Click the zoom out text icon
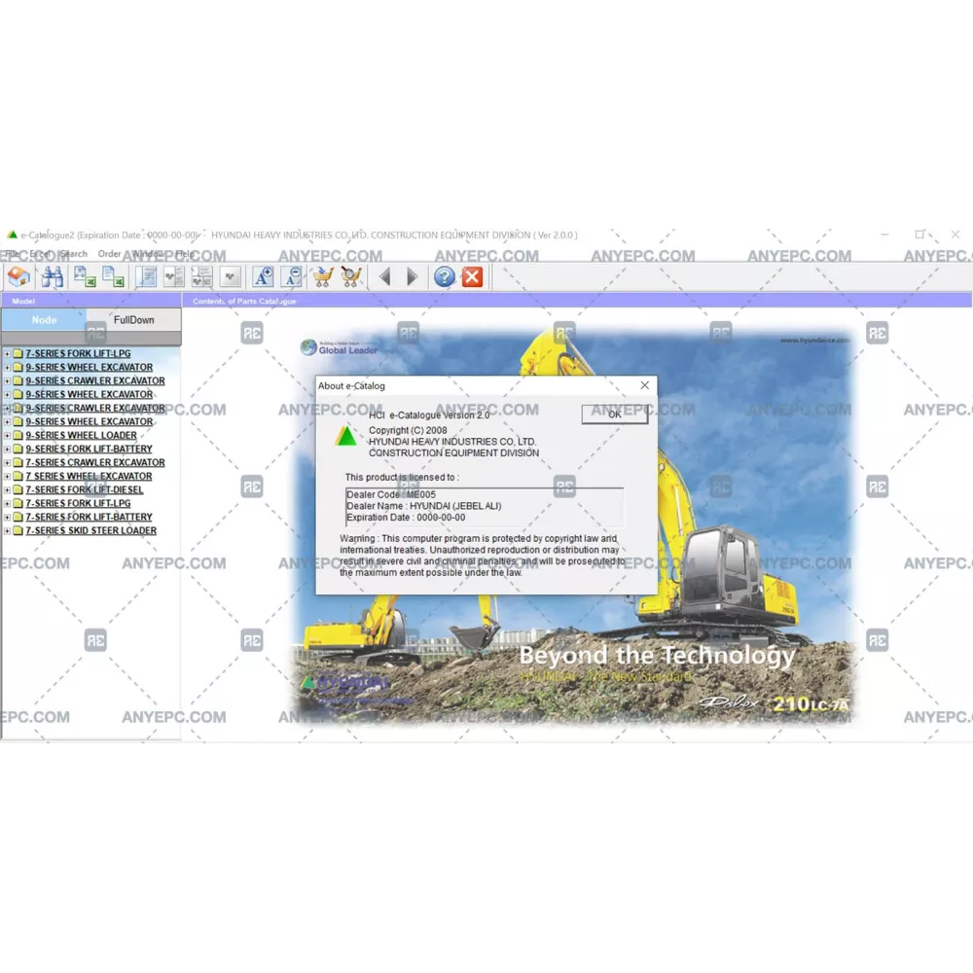The width and height of the screenshot is (973, 973). pos(291,277)
